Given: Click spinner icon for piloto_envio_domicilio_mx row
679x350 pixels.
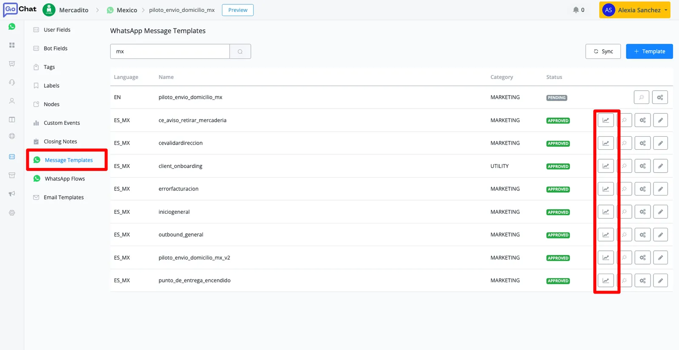Looking at the screenshot, I should (x=642, y=97).
